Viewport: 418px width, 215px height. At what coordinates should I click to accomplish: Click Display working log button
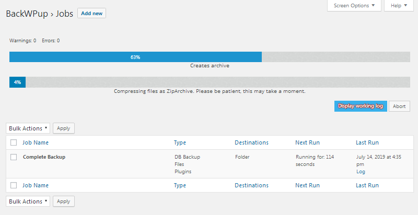[361, 106]
